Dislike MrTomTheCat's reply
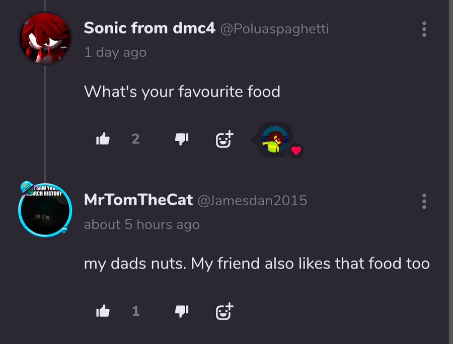The height and width of the screenshot is (344, 453). tap(181, 312)
